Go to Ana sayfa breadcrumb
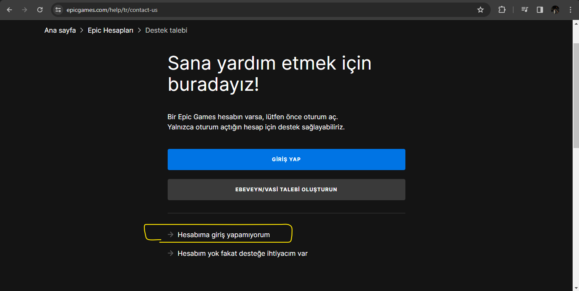Image resolution: width=579 pixels, height=291 pixels. (x=60, y=31)
